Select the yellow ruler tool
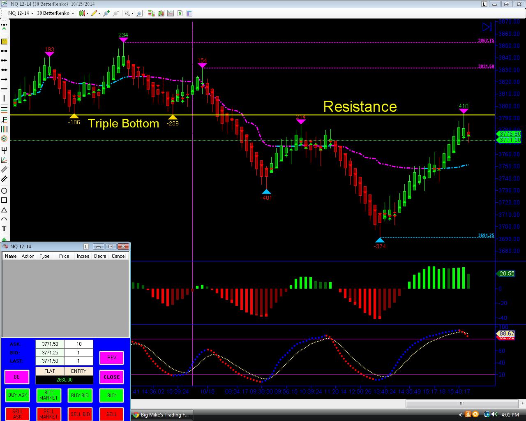Screen dimensions: 526x421 point(4,42)
